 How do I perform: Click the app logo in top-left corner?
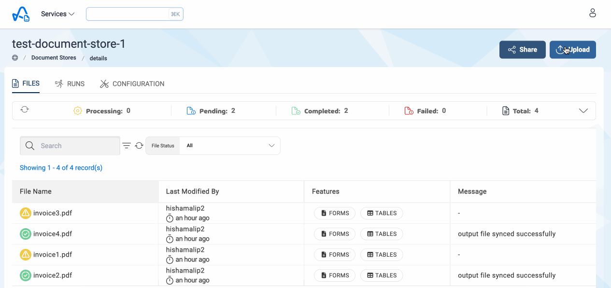21,14
